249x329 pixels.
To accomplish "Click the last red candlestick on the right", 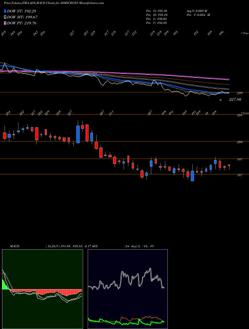I will [229, 165].
